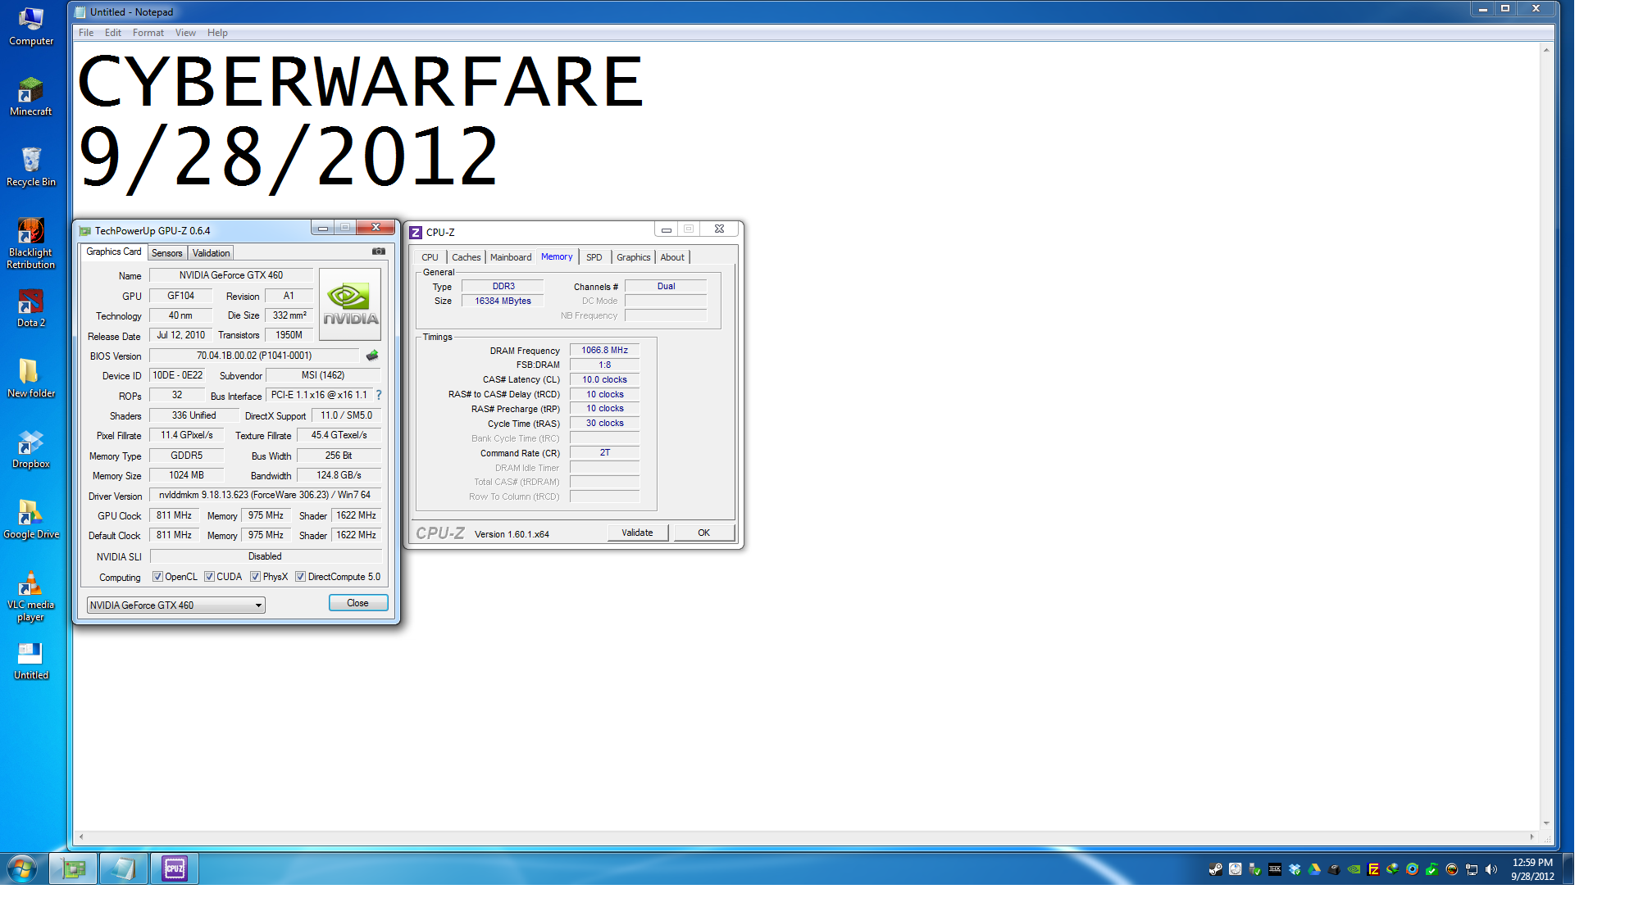
Task: Select the Dota 2 desktop shortcut
Action: (x=31, y=308)
